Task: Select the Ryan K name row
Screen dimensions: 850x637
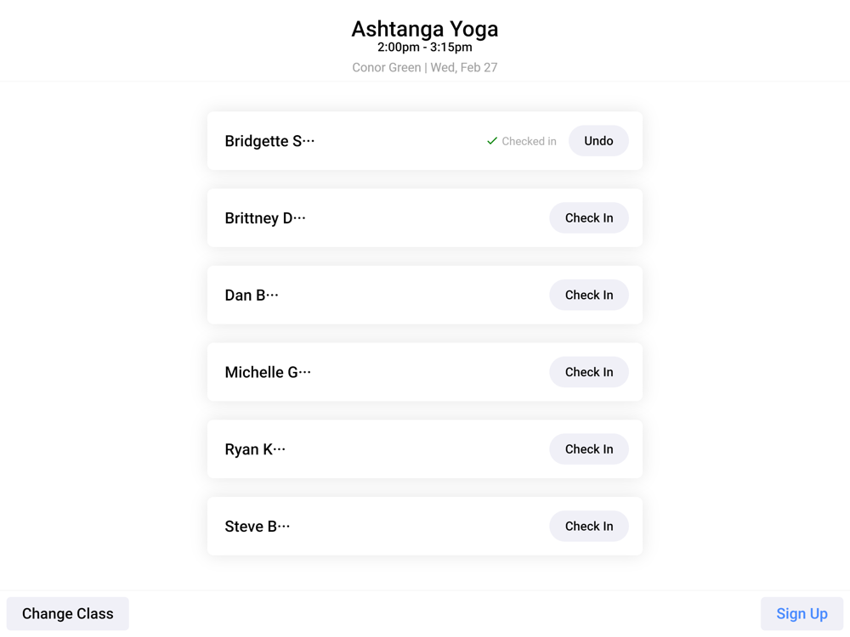Action: point(254,449)
